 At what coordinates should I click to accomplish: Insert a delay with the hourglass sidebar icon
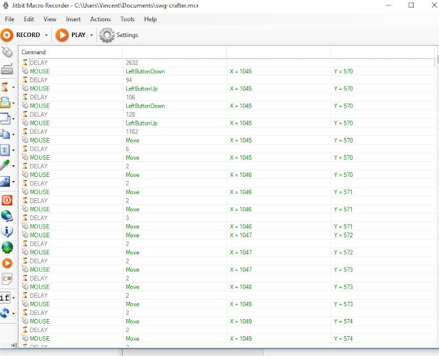tap(5, 87)
